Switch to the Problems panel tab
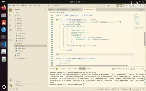This screenshot has width=146, height=91. (x=53, y=69)
